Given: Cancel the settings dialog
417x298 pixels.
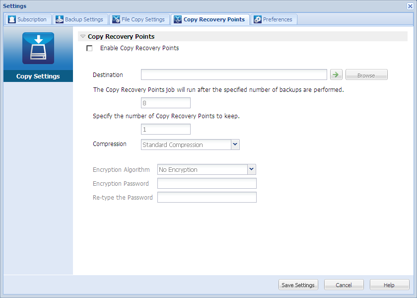Looking at the screenshot, I should coord(344,285).
